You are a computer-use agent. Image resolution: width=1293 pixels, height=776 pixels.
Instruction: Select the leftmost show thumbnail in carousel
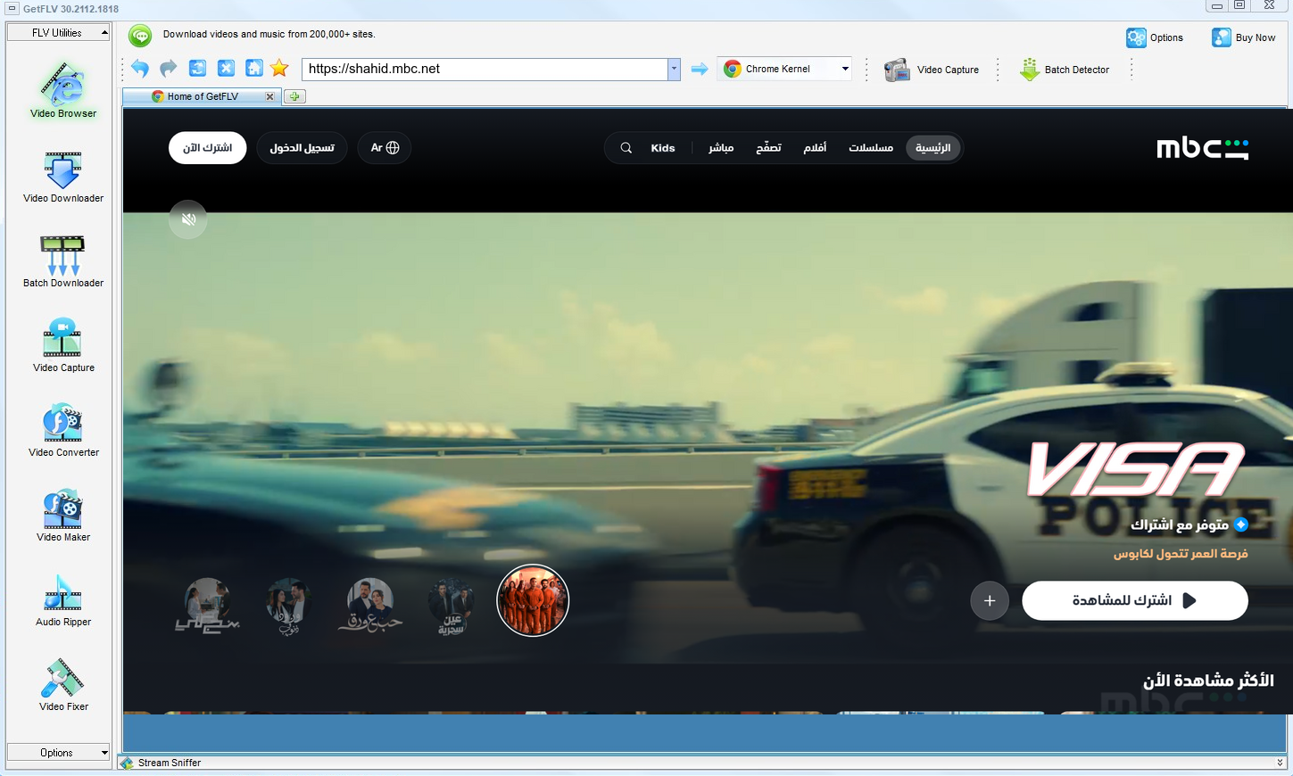[x=208, y=605]
